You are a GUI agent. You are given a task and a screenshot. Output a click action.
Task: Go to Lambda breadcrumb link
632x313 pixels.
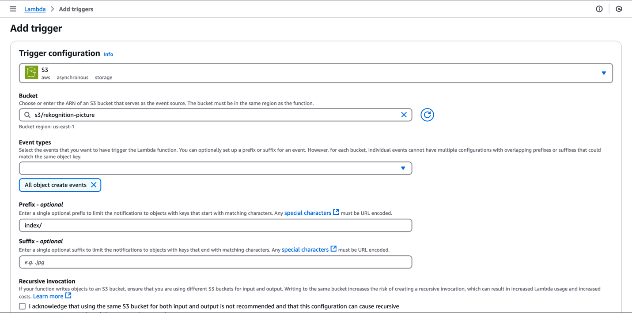click(x=35, y=9)
